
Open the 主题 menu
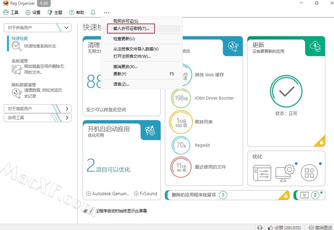(55, 12)
